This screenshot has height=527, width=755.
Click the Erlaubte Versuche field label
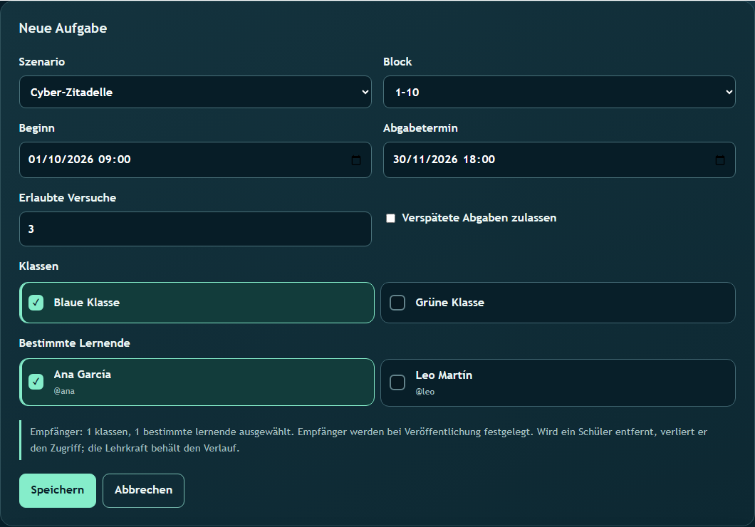coord(68,198)
